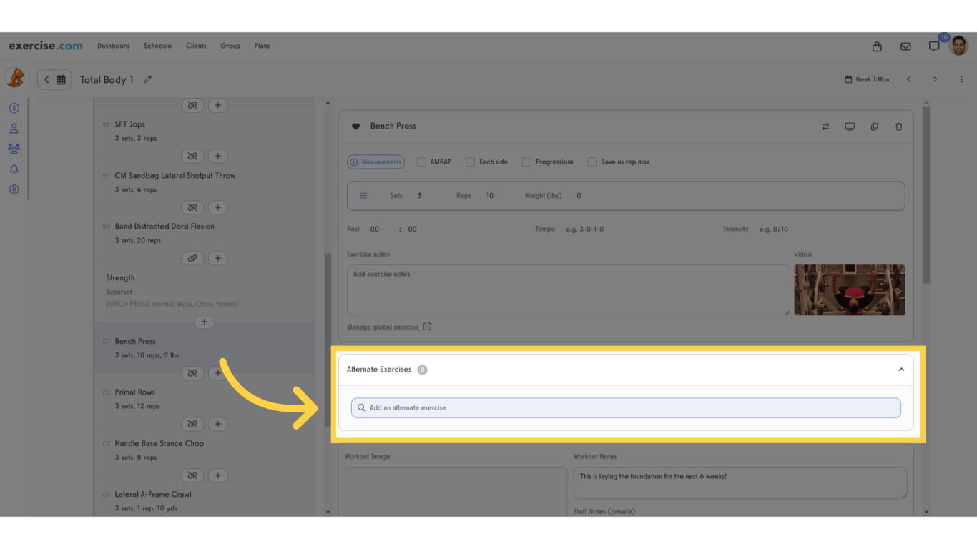Favorite Bench Press with the heart icon
This screenshot has height=549, width=977.
pos(355,127)
